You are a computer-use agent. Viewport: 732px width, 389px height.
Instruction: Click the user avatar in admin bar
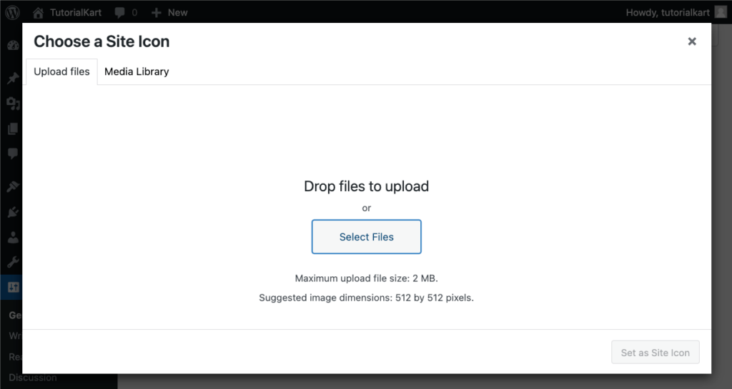pos(721,12)
